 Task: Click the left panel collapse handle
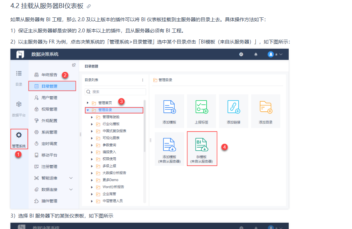click(80, 134)
